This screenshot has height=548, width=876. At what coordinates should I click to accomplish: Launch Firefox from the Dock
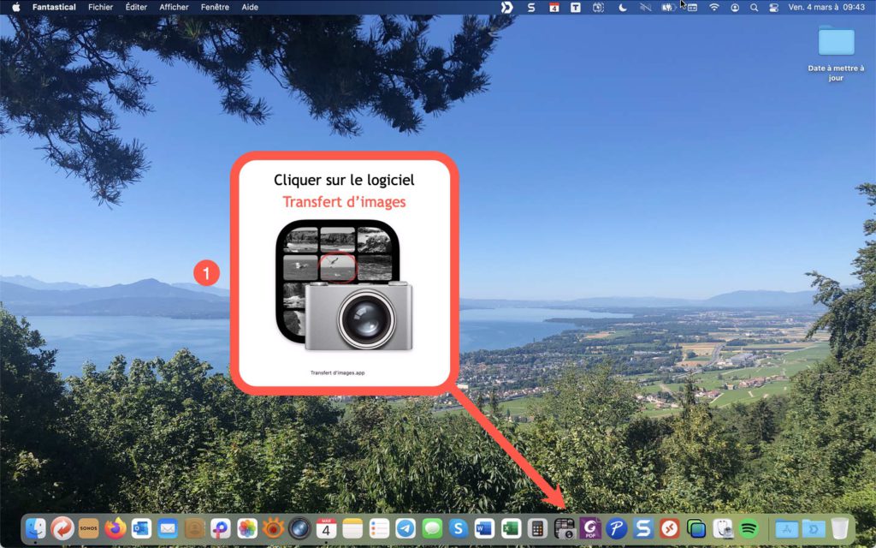coord(115,528)
